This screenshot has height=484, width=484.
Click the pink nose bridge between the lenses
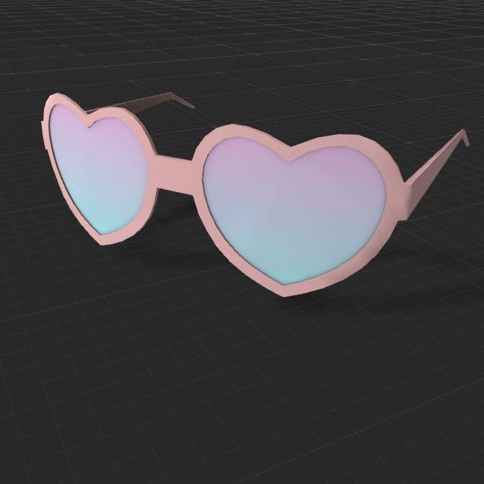pyautogui.click(x=175, y=176)
